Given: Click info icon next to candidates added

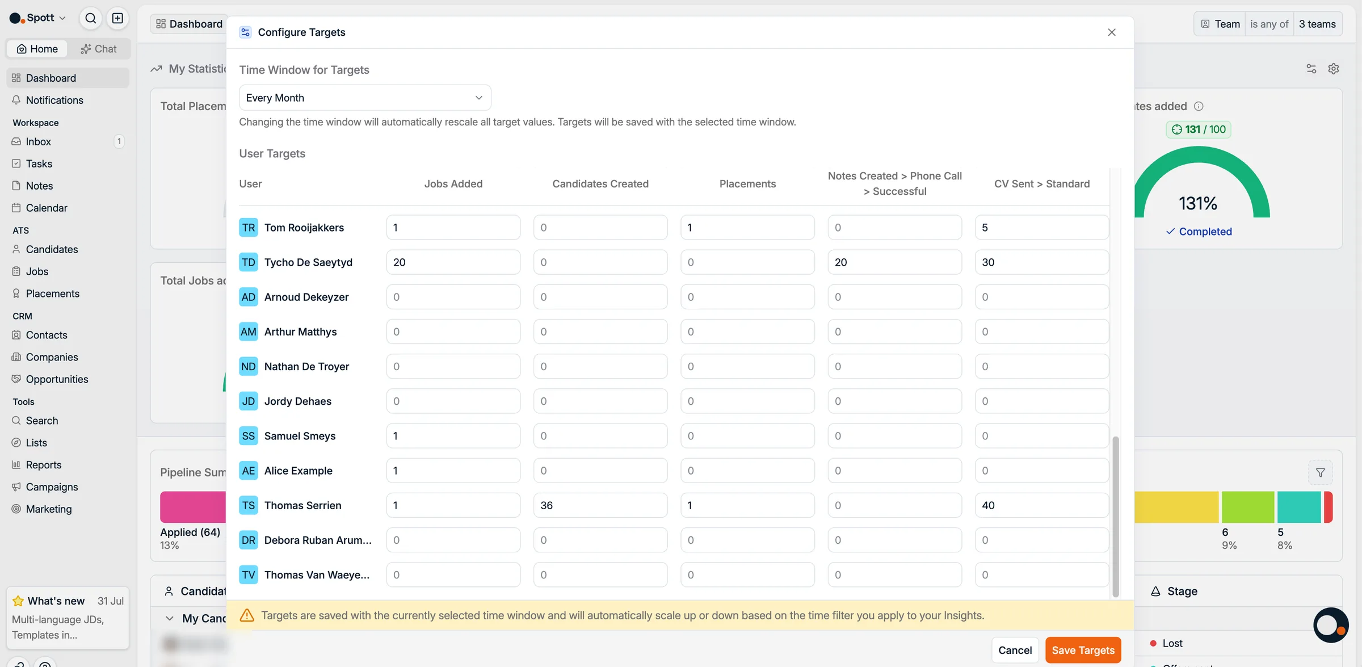Looking at the screenshot, I should coord(1199,106).
